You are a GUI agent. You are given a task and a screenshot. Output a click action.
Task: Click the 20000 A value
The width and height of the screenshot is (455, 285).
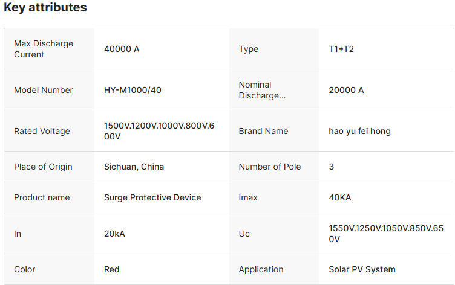346,90
